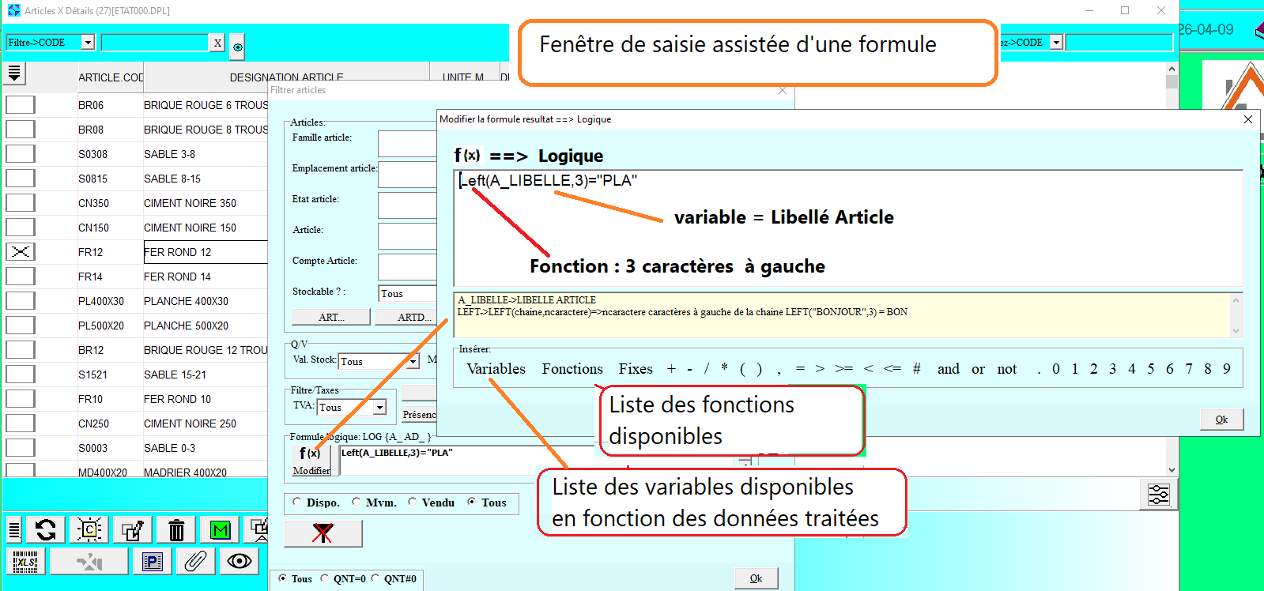
Task: Open Variables list in Insérer bar
Action: tap(496, 369)
